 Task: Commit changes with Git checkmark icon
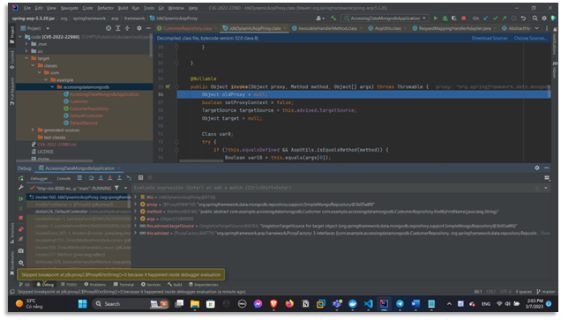[x=495, y=19]
